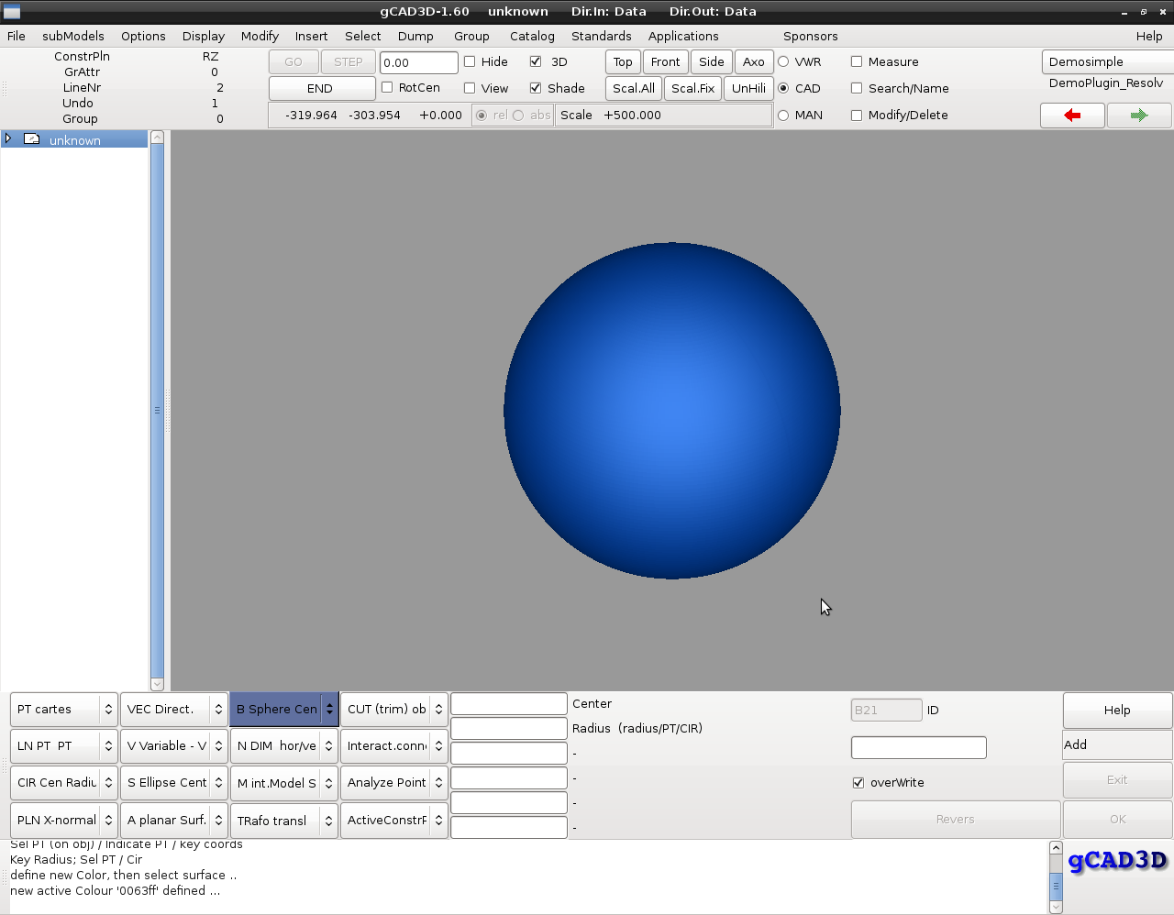The width and height of the screenshot is (1174, 915).
Task: Open the subModels menu
Action: pyautogui.click(x=73, y=36)
